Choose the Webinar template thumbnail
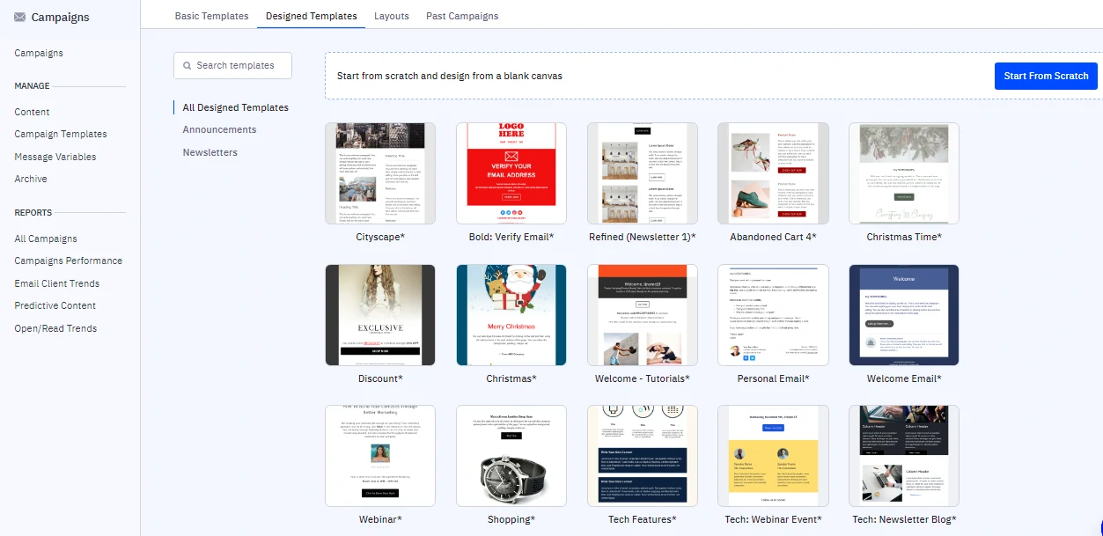Viewport: 1103px width, 536px height. pyautogui.click(x=380, y=456)
